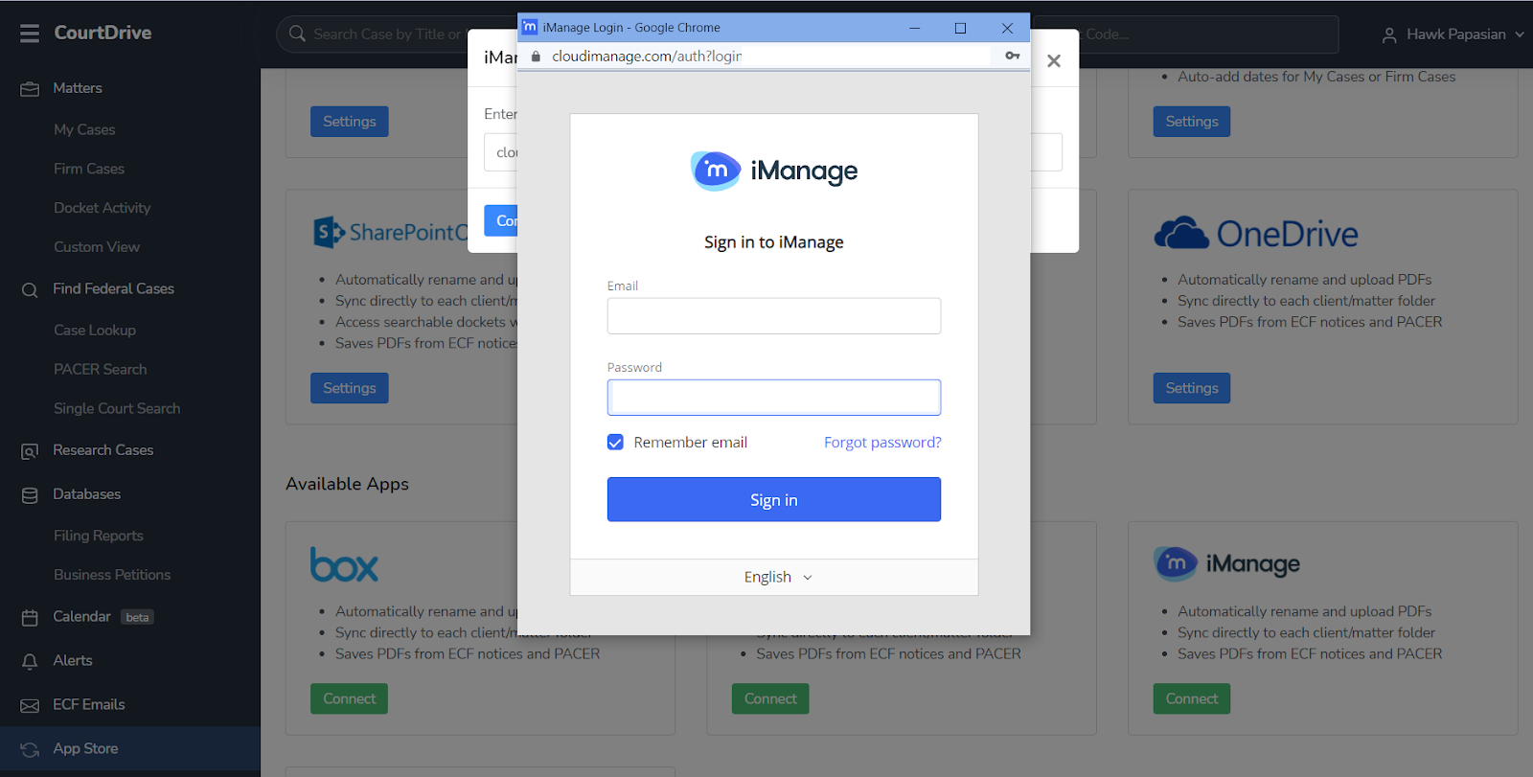Click the cloudimanage.com address bar URL
This screenshot has width=1533, height=777.
click(x=647, y=57)
